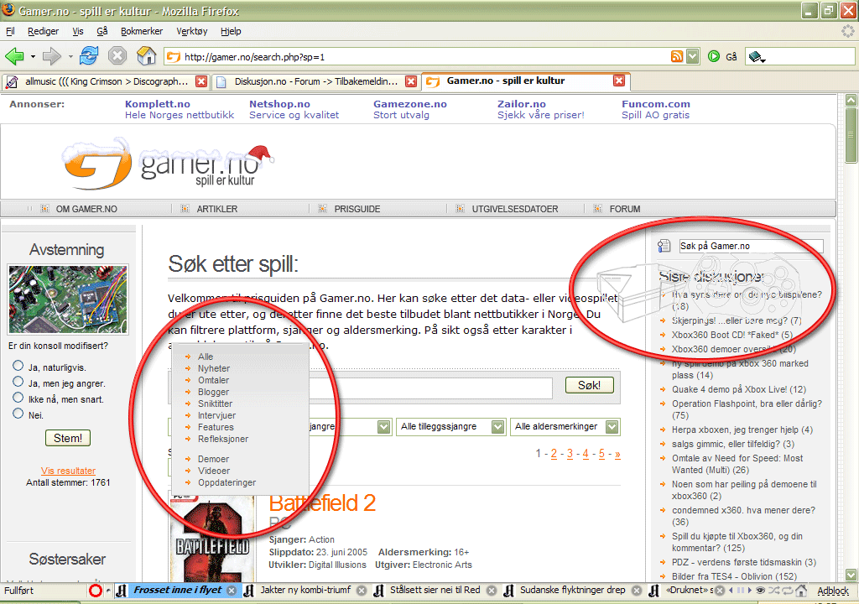Click the URL address bar
This screenshot has height=604, width=859.
[416, 56]
